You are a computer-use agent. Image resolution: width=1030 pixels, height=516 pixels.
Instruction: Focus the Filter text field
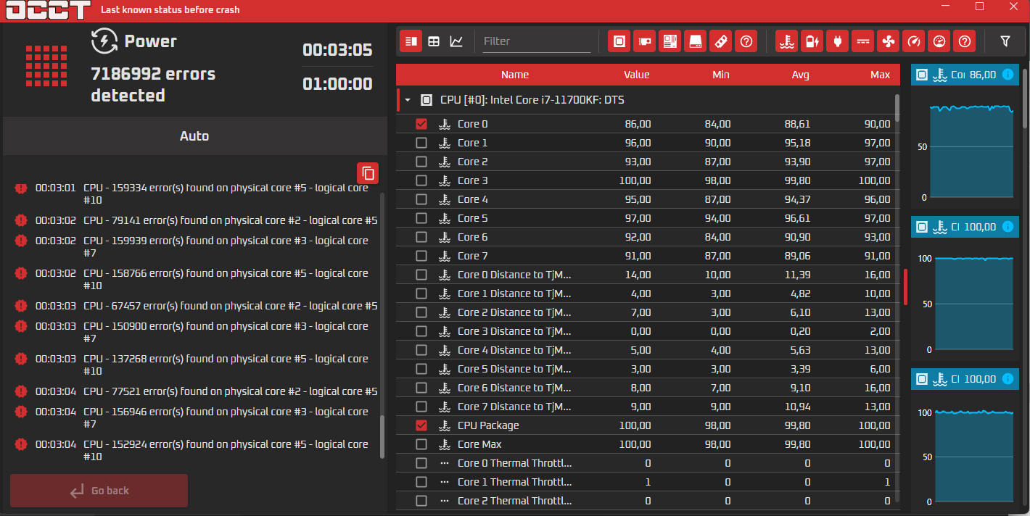pos(537,41)
